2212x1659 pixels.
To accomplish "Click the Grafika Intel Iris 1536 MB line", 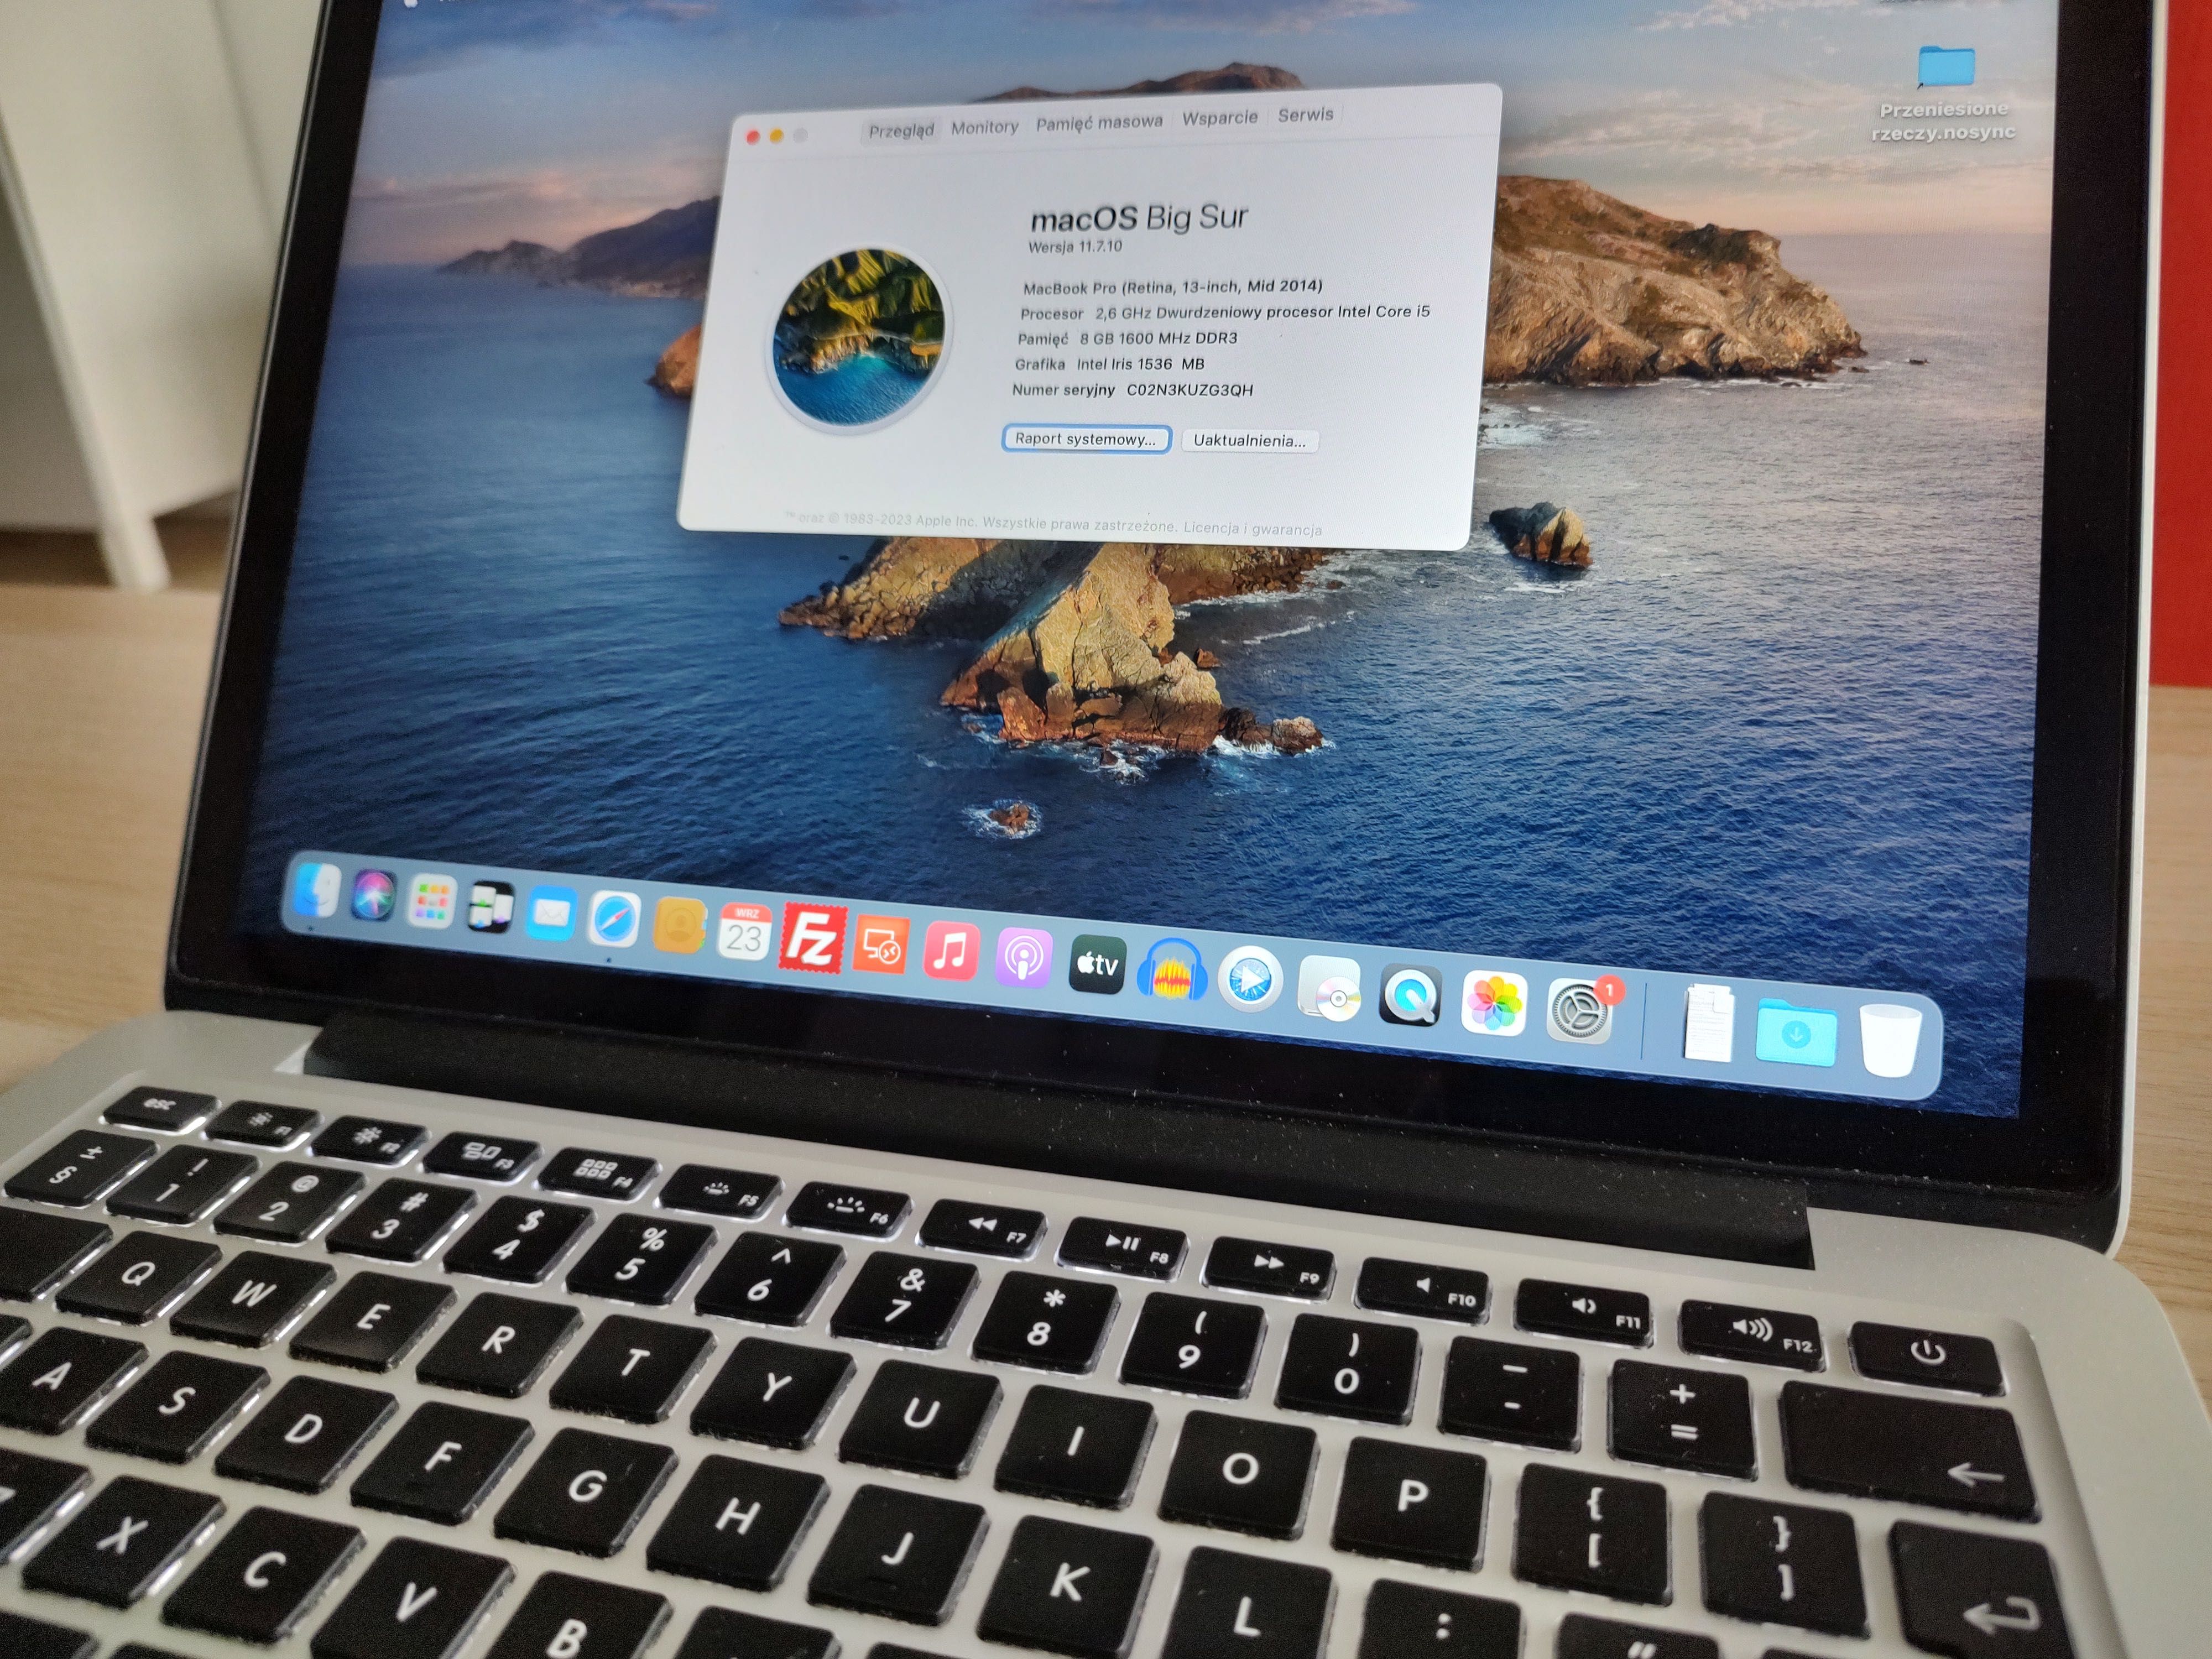I will coord(1109,364).
